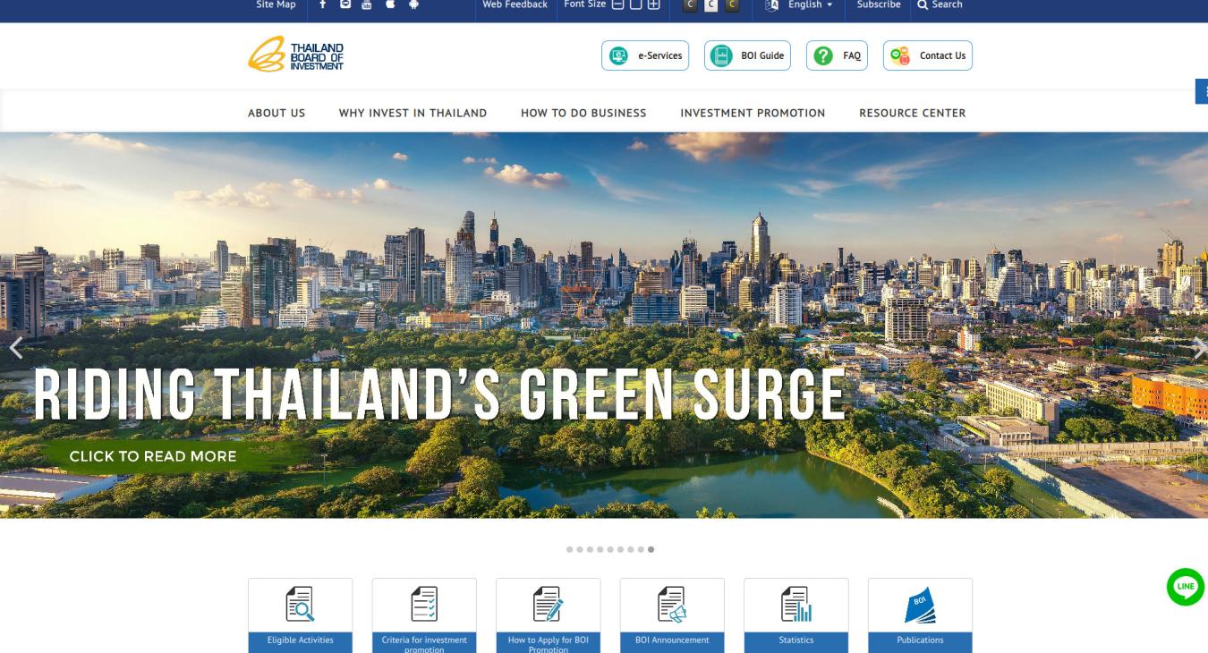Open the About Us menu item
Viewport: 1208px width, 653px height.
point(276,113)
